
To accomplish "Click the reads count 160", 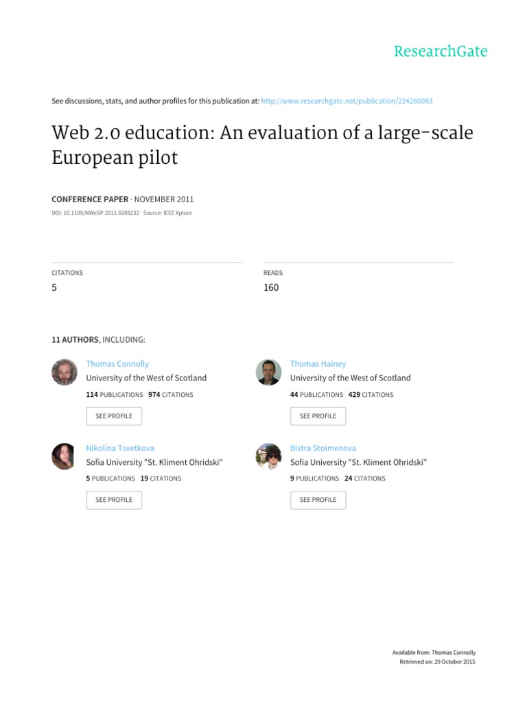I will (x=271, y=288).
